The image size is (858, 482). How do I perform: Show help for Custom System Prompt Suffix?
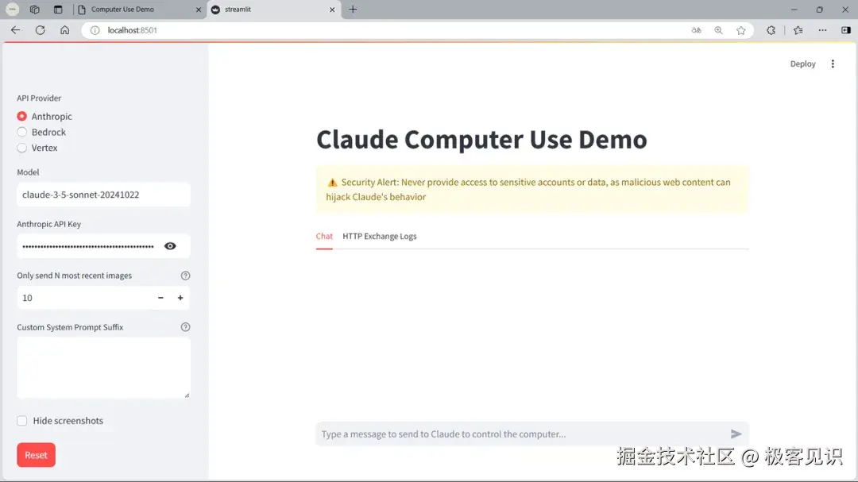[185, 327]
